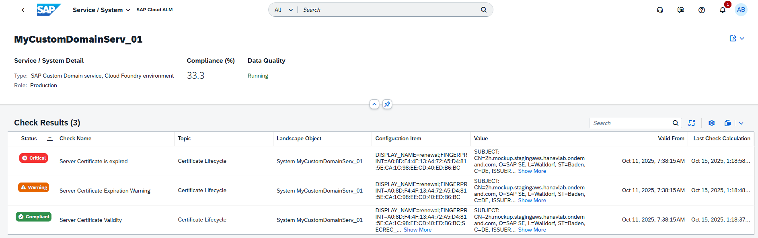Image resolution: width=758 pixels, height=238 pixels.
Task: Open the All search scope dropdown
Action: tap(283, 10)
